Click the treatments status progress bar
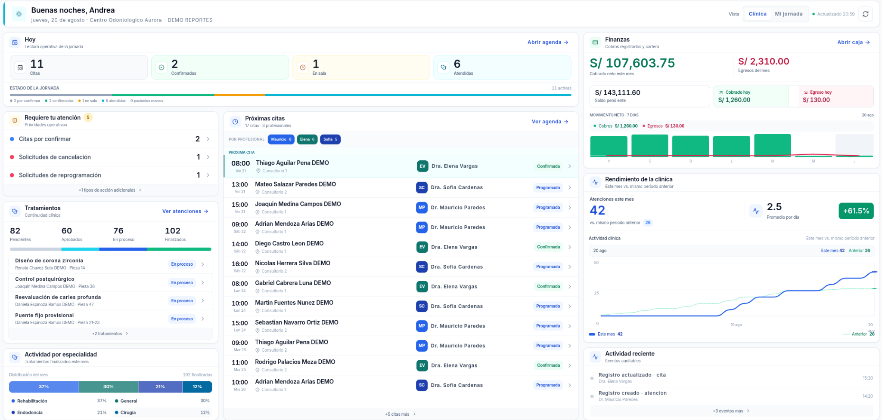882x420 pixels. [x=110, y=249]
